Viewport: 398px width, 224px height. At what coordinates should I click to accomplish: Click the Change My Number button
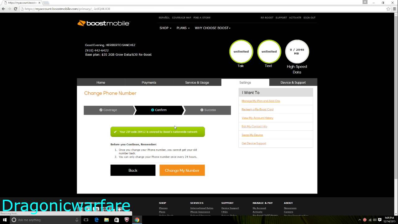[182, 170]
